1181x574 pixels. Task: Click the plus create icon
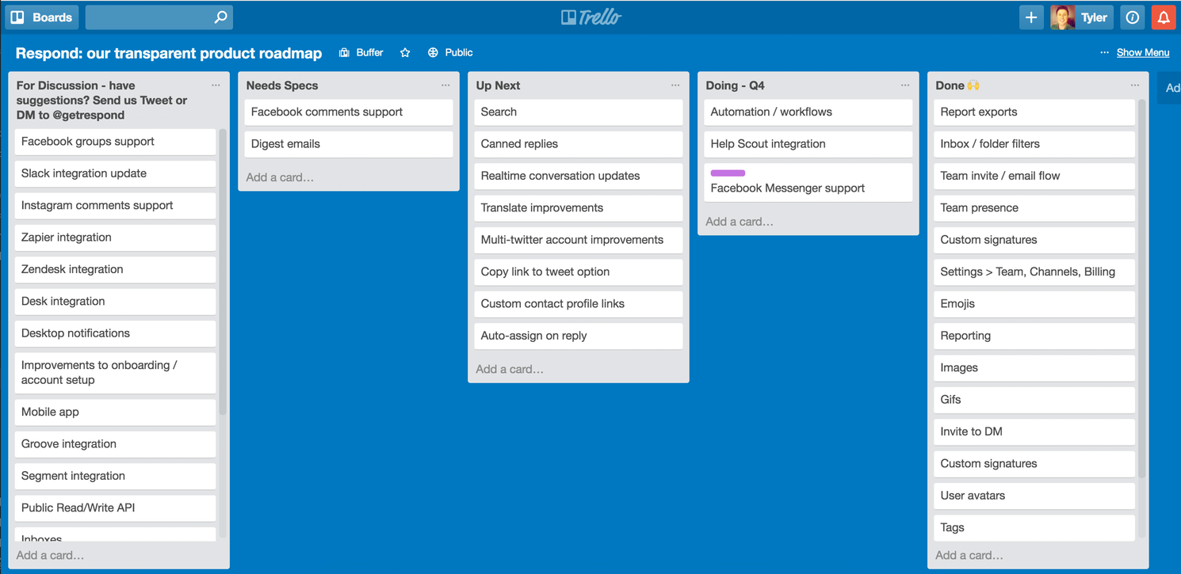coord(1030,17)
